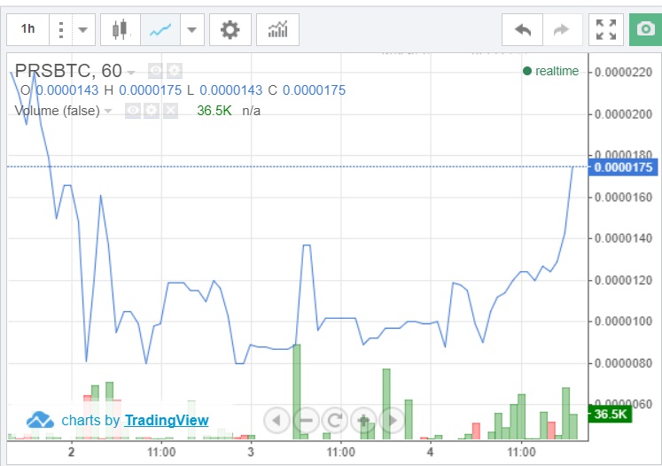Screen dimensions: 662x466
Task: Enter fullscreen chart mode
Action: 606,29
